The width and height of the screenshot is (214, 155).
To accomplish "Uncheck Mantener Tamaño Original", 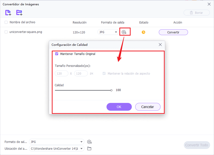I will tap(57, 54).
